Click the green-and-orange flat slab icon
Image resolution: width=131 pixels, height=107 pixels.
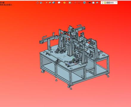click(50, 3)
